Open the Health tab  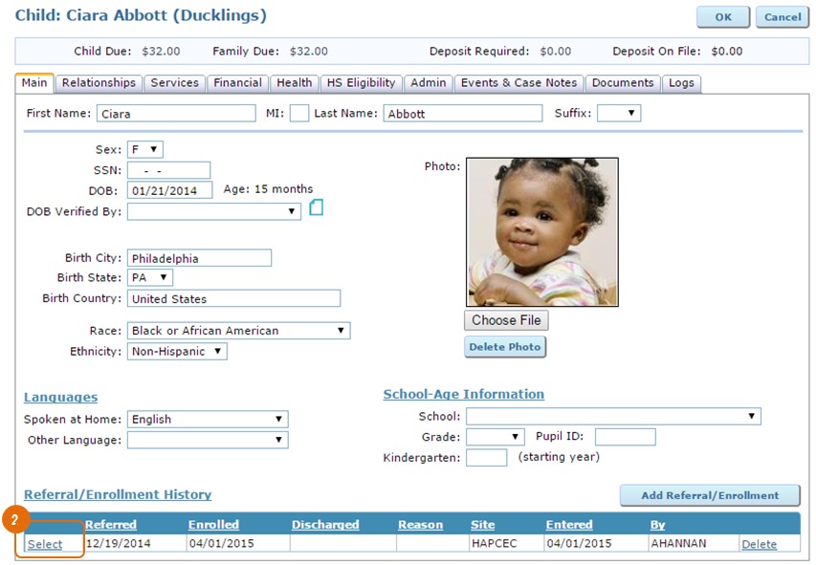point(294,83)
